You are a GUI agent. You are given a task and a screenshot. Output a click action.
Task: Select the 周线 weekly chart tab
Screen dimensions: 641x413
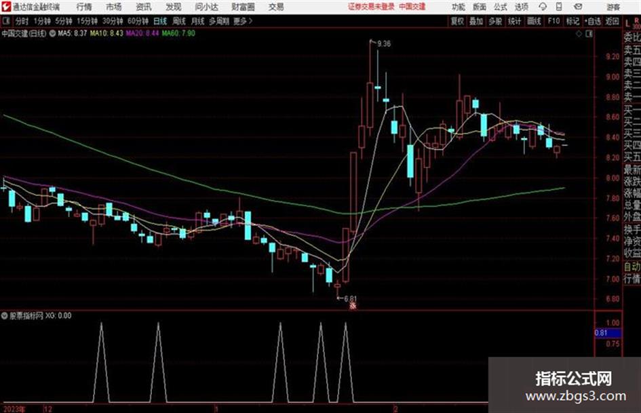click(x=179, y=21)
